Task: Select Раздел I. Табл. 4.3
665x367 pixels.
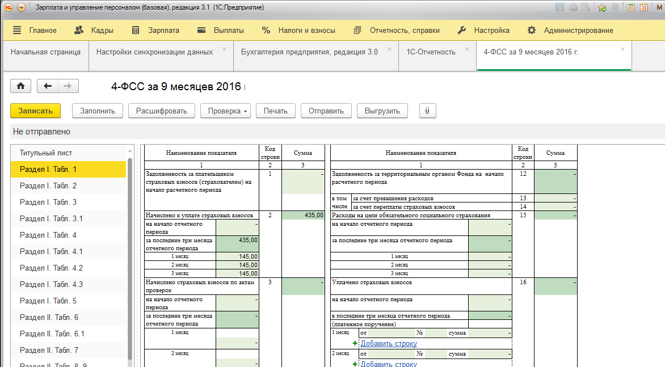Action: 68,284
